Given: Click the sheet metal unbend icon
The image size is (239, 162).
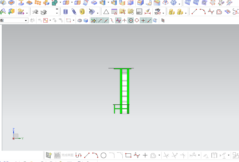Looking at the screenshot, I should [44, 12].
